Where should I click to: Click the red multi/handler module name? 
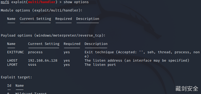[42, 2]
